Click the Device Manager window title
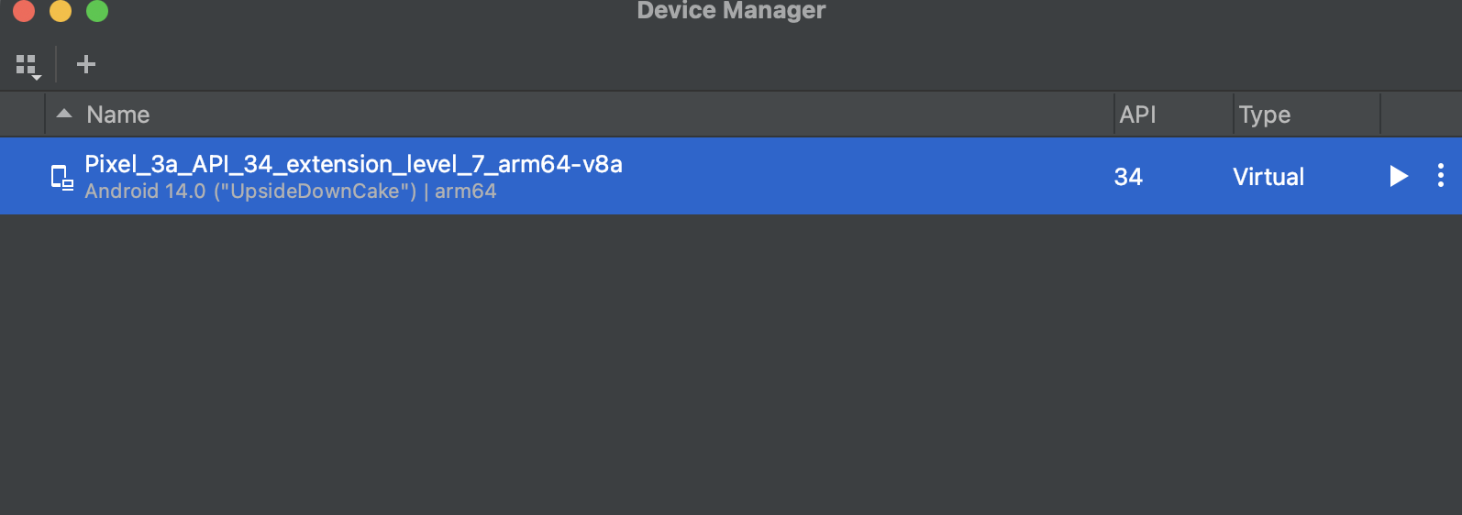This screenshot has width=1462, height=515. click(x=731, y=10)
